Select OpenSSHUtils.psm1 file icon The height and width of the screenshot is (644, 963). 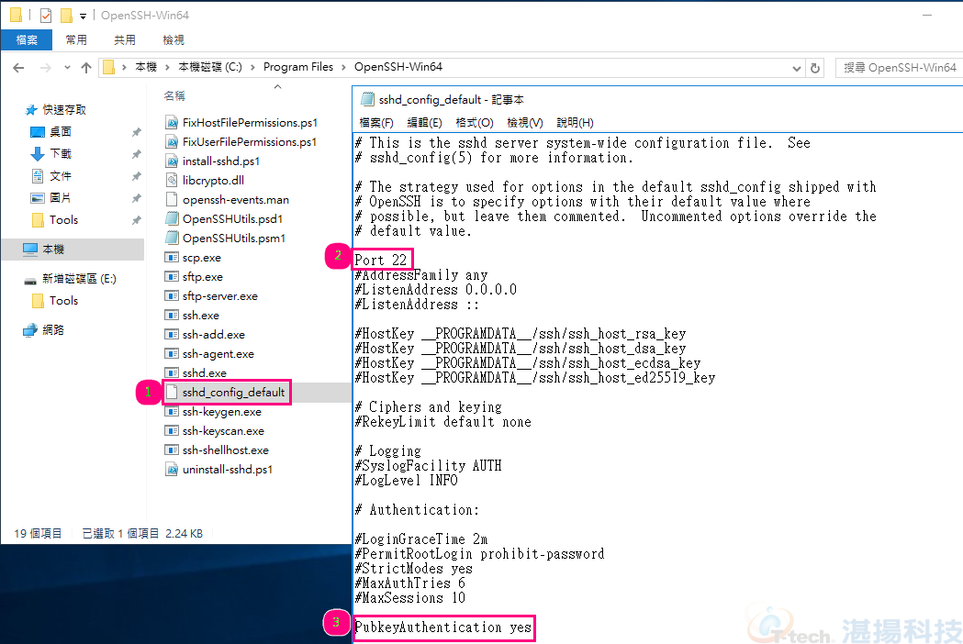point(172,239)
